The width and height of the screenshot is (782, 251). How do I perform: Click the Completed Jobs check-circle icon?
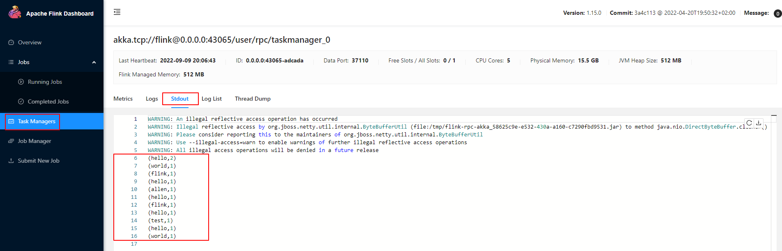pos(21,101)
